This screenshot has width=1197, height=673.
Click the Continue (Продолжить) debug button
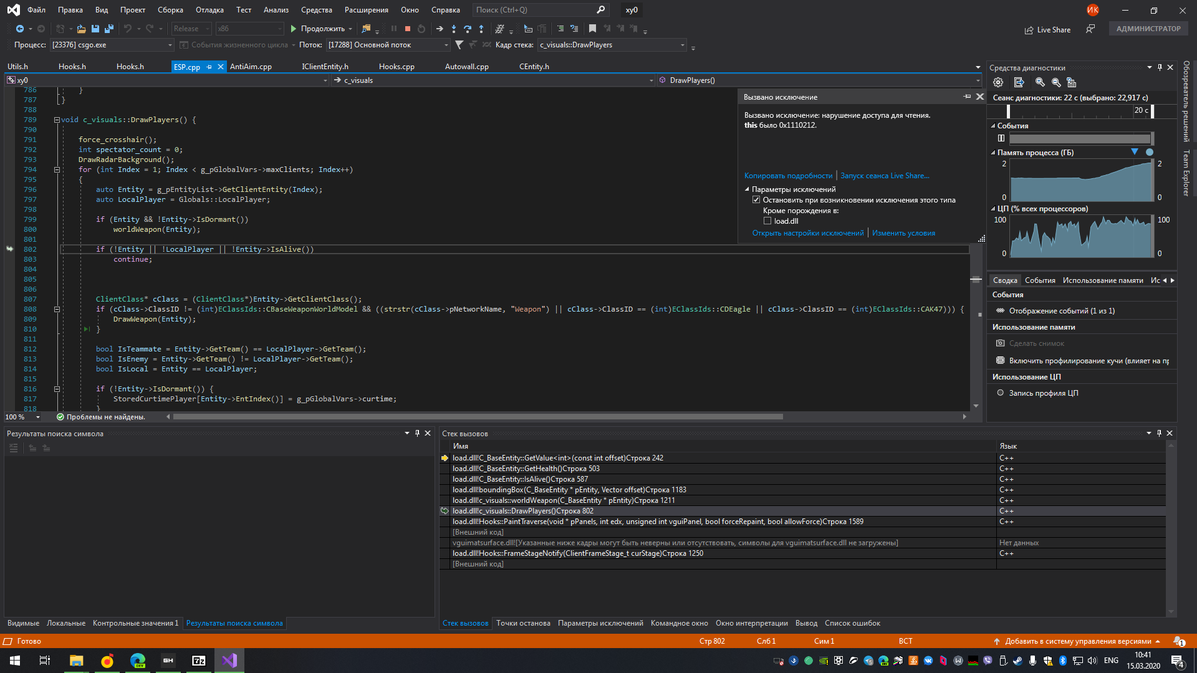point(317,29)
